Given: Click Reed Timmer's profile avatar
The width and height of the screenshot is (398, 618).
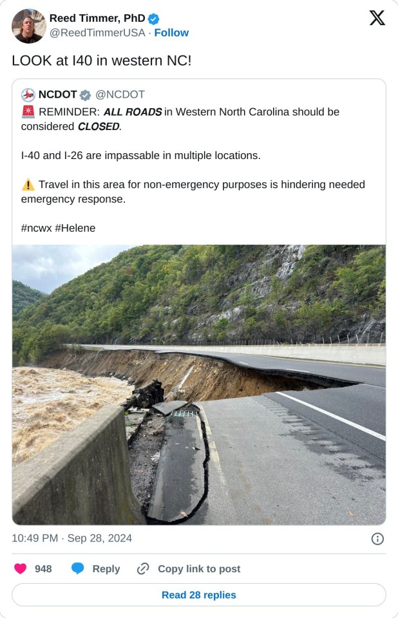Looking at the screenshot, I should [x=28, y=26].
